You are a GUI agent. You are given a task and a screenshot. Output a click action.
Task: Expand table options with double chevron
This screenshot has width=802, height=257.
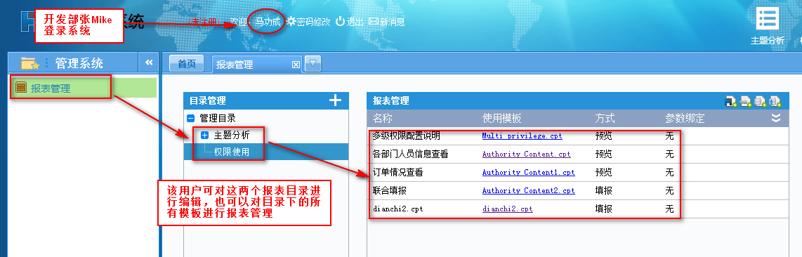(776, 119)
